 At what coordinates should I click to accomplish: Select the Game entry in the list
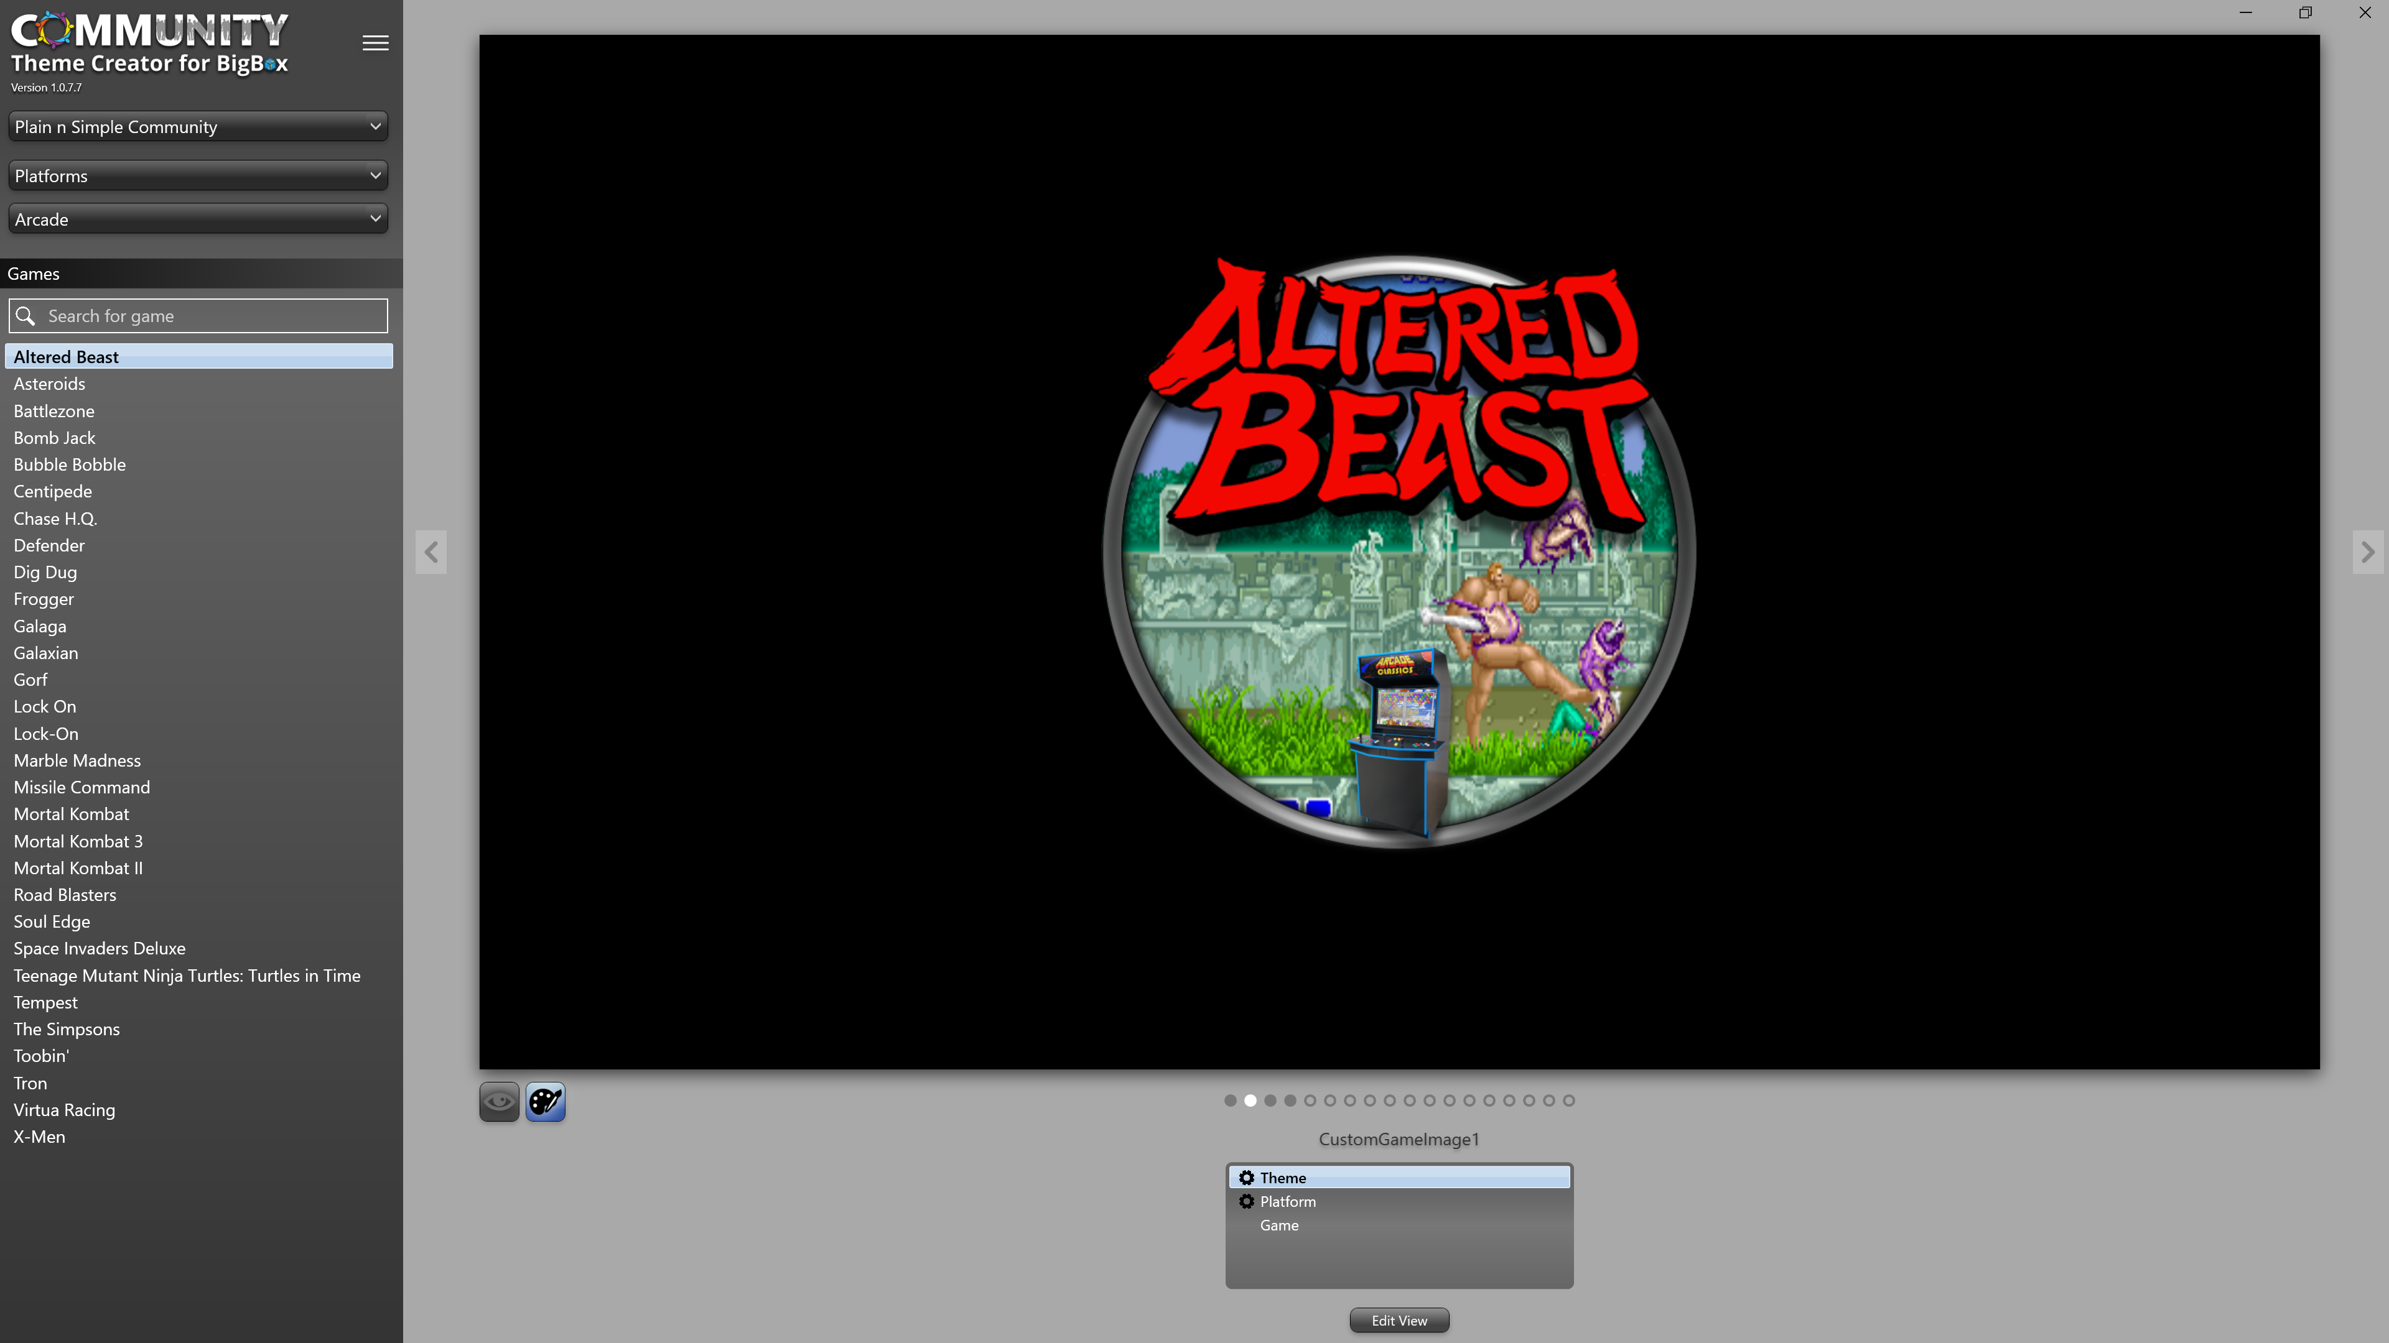coord(1399,1225)
